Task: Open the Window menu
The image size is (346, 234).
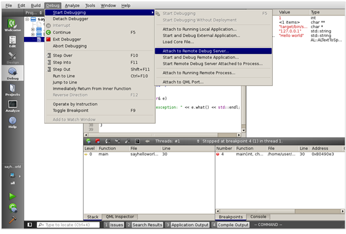Action: pyautogui.click(x=108, y=6)
